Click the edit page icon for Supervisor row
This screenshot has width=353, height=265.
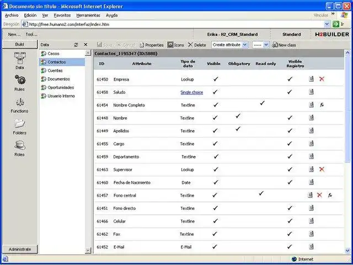311,169
